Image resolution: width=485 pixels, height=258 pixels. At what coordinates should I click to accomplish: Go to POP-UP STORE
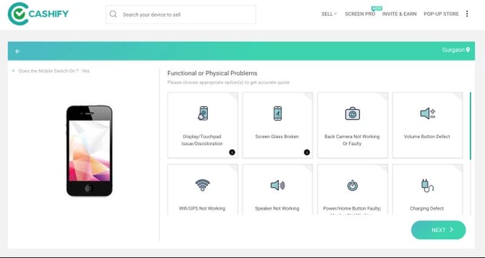pos(441,14)
